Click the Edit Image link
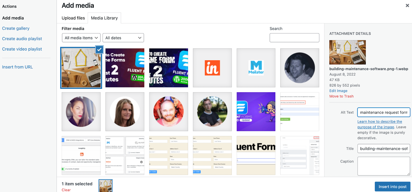This screenshot has width=412, height=192. [x=338, y=91]
